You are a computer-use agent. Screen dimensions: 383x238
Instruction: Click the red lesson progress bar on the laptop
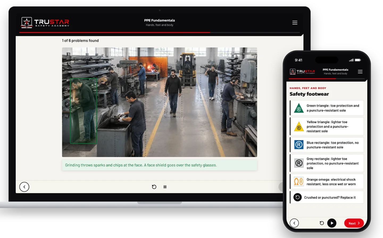tap(115, 32)
